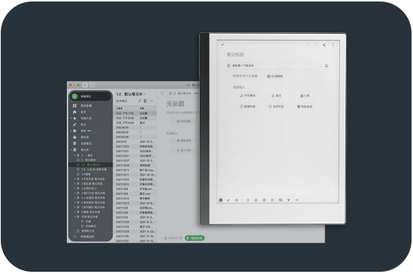The image size is (413, 274).
Task: Tap the share icon on the tablet
Action: pos(324,45)
